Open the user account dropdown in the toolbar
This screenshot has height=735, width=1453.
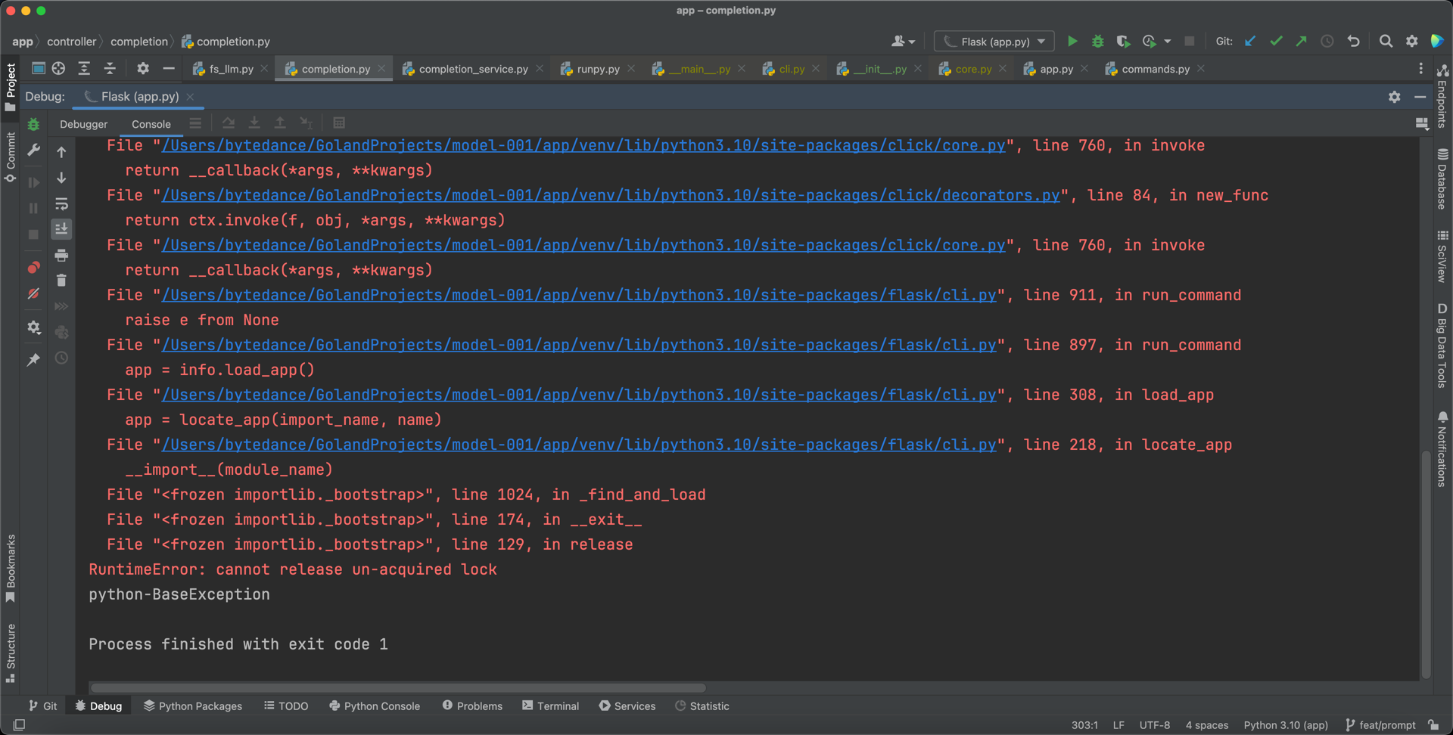coord(904,42)
